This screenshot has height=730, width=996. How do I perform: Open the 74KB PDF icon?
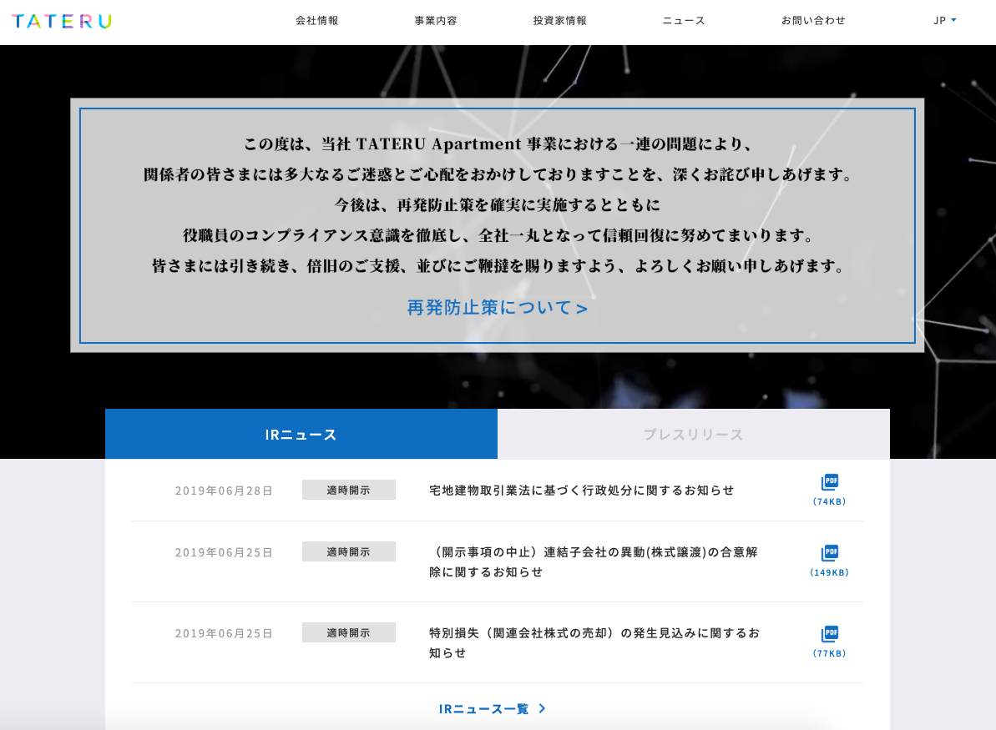(830, 482)
